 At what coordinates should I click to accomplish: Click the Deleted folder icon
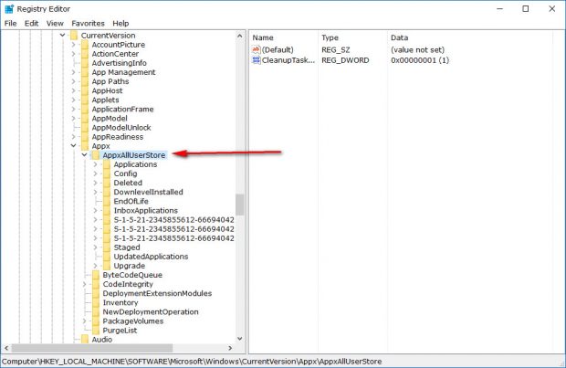107,183
